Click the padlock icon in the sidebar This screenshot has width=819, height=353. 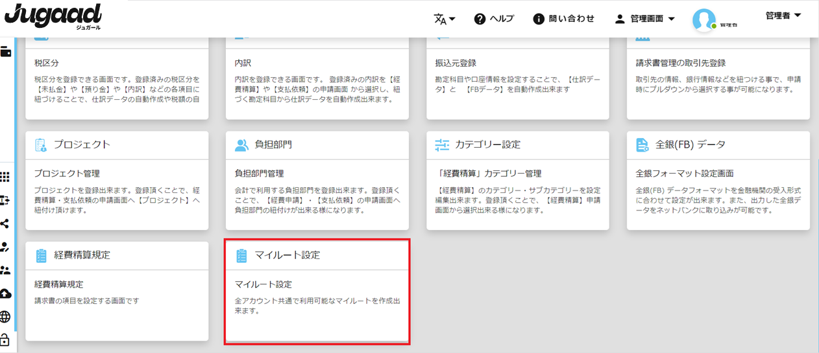tap(5, 339)
